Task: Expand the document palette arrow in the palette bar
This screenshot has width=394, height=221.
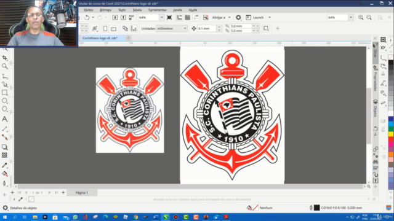Action: click(14, 200)
